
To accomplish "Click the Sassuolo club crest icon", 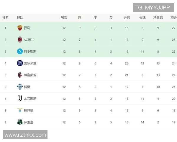I will coord(20,122).
